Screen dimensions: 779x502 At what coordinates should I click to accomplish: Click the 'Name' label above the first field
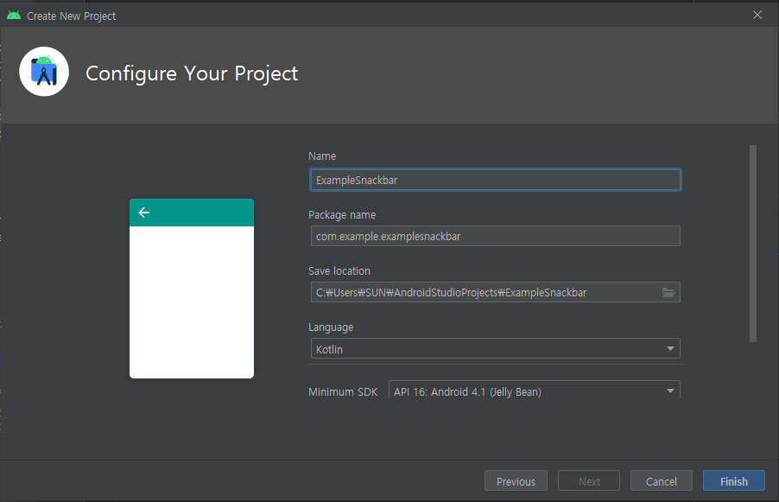tap(322, 156)
